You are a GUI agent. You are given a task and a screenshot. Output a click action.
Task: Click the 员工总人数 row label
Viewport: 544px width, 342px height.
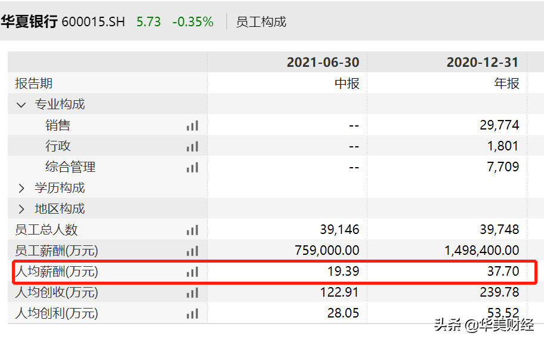click(x=46, y=230)
